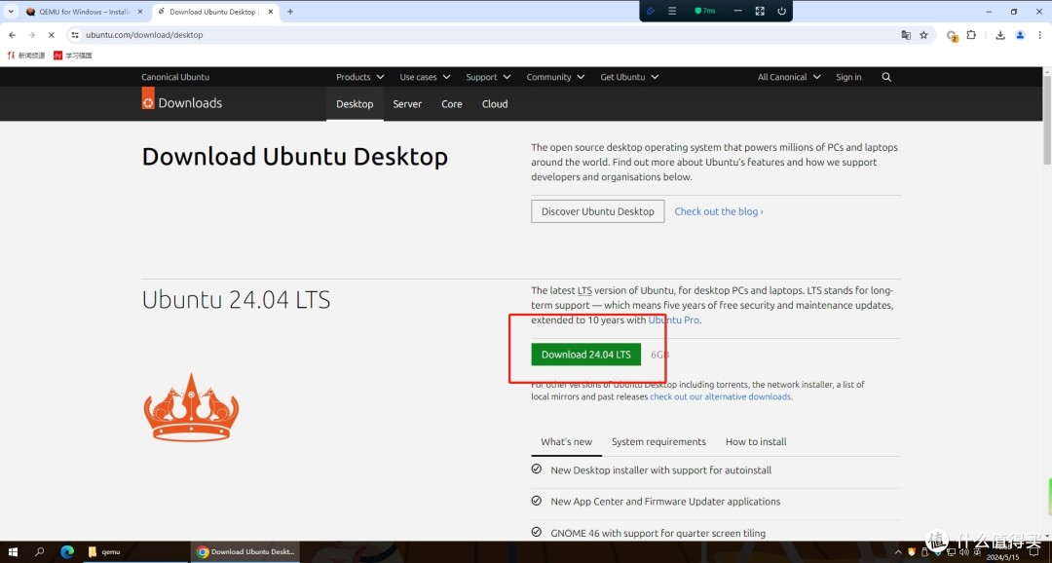
Task: Bookmark this page with the star icon
Action: click(923, 35)
